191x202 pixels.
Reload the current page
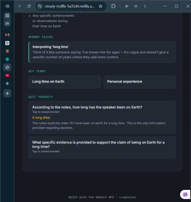click(29, 6)
